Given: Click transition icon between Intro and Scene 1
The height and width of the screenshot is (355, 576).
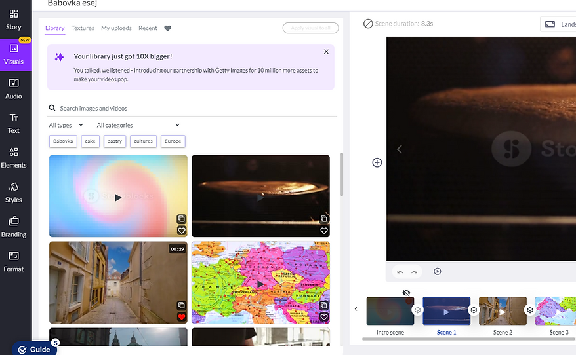Looking at the screenshot, I should pyautogui.click(x=418, y=310).
